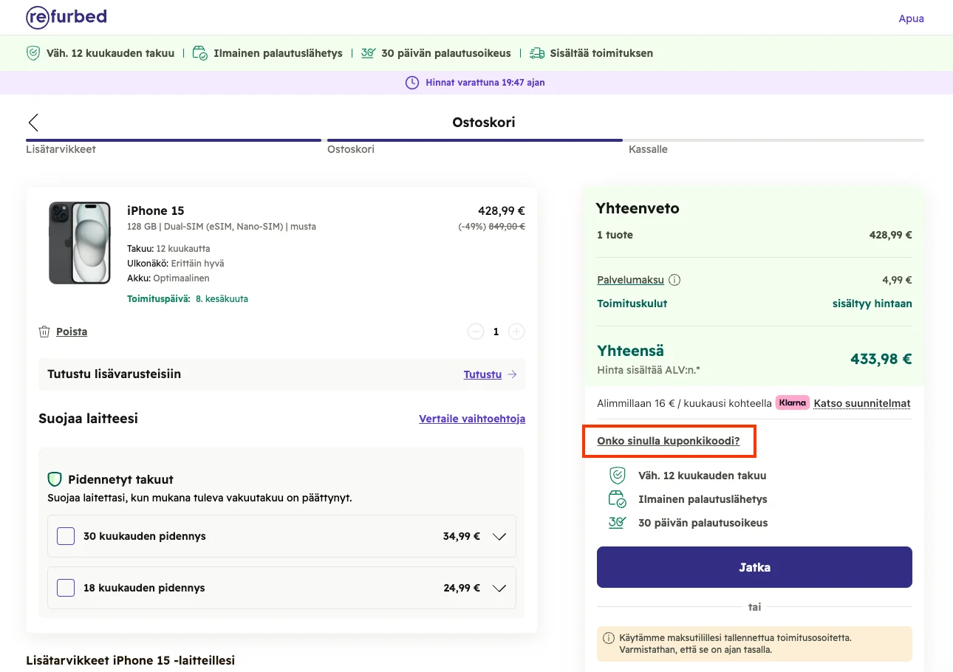The height and width of the screenshot is (672, 953).
Task: Check the 18 kuukauden pidennys checkbox
Action: (x=66, y=588)
